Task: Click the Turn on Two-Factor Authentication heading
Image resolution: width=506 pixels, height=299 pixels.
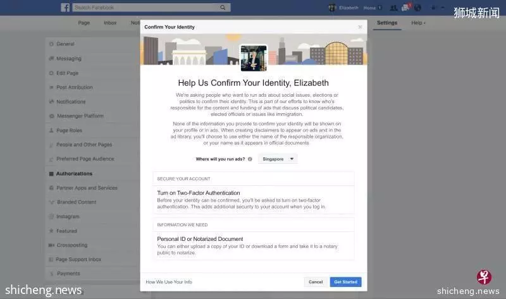Action: pos(199,193)
